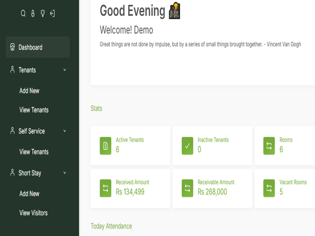Click the lock icon in sidebar header
The image size is (315, 236).
[33, 14]
